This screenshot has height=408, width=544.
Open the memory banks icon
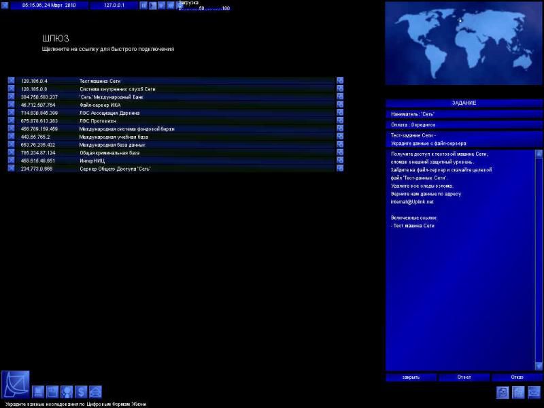pos(53,392)
